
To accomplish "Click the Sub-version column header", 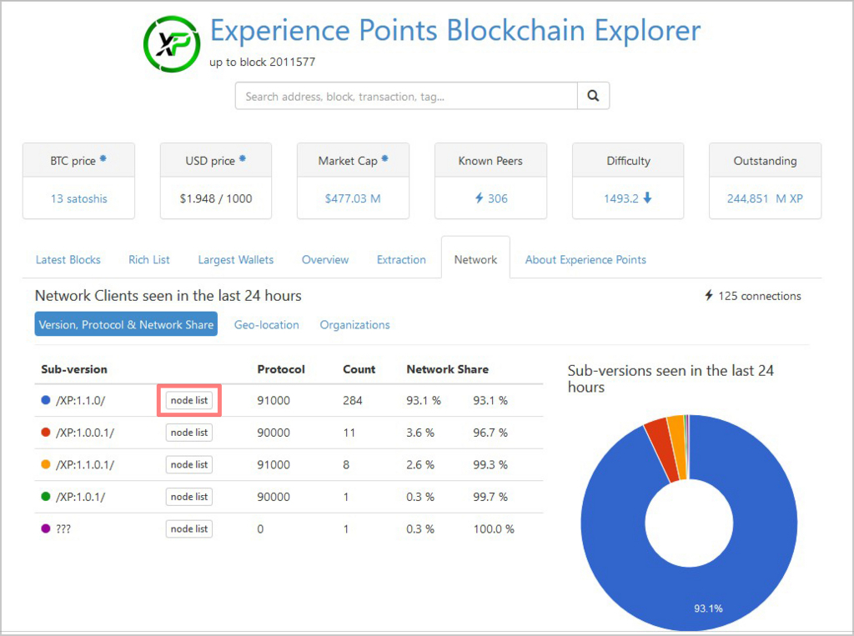I will click(x=74, y=369).
